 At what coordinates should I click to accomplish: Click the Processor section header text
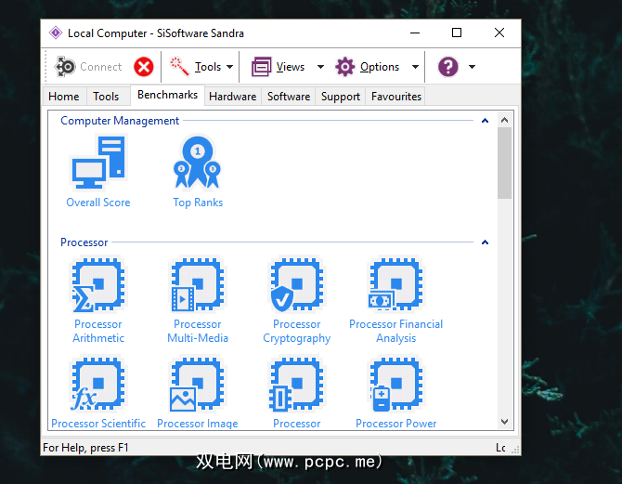click(84, 242)
